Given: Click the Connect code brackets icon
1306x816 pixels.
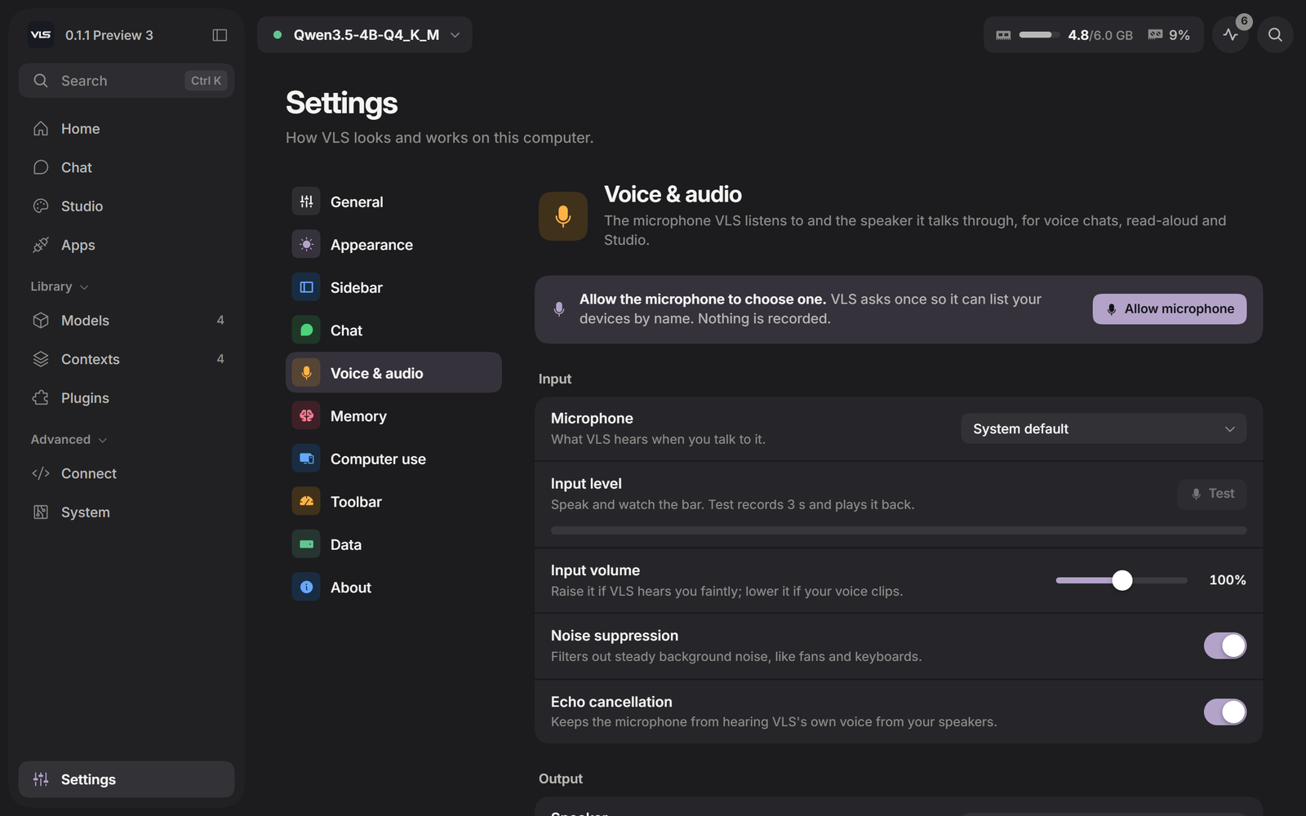Looking at the screenshot, I should click(x=41, y=473).
